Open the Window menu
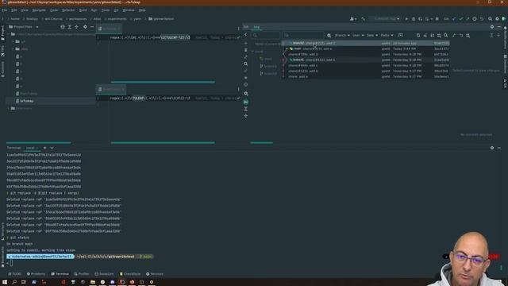508x286 pixels. coord(129,10)
